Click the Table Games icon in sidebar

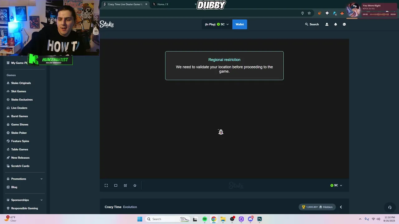click(x=8, y=149)
